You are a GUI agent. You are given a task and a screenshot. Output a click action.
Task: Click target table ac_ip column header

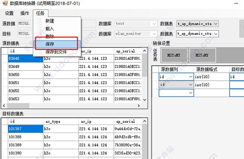pyautogui.click(x=96, y=121)
